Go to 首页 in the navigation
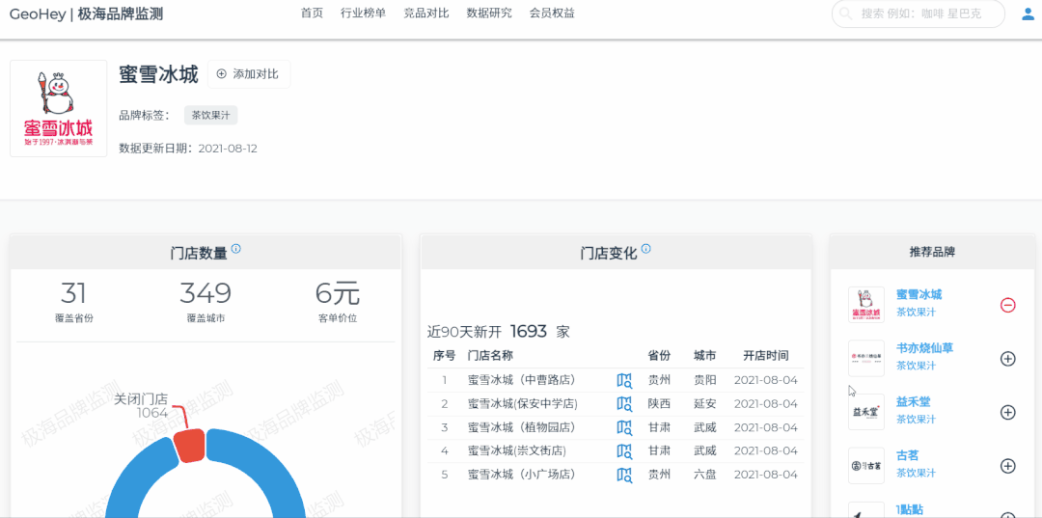This screenshot has width=1042, height=518. pyautogui.click(x=312, y=13)
